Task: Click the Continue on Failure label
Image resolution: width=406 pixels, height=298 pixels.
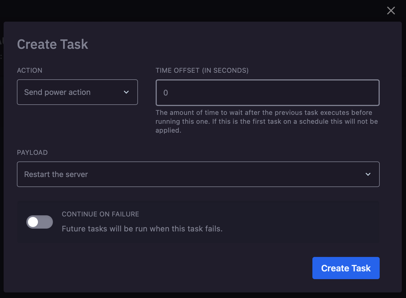Action: point(100,214)
